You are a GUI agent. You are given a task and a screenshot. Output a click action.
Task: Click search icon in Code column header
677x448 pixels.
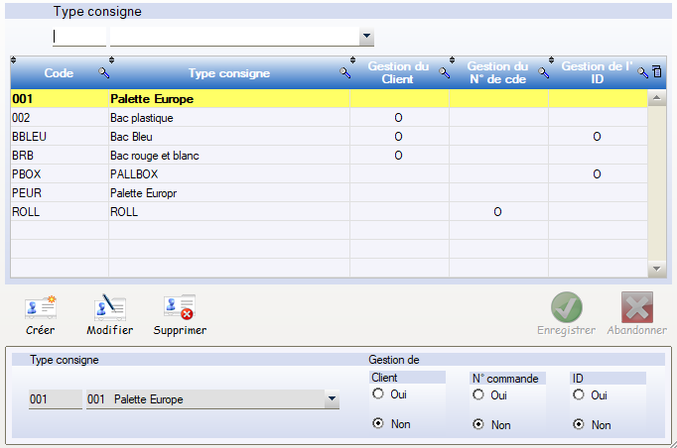point(103,73)
